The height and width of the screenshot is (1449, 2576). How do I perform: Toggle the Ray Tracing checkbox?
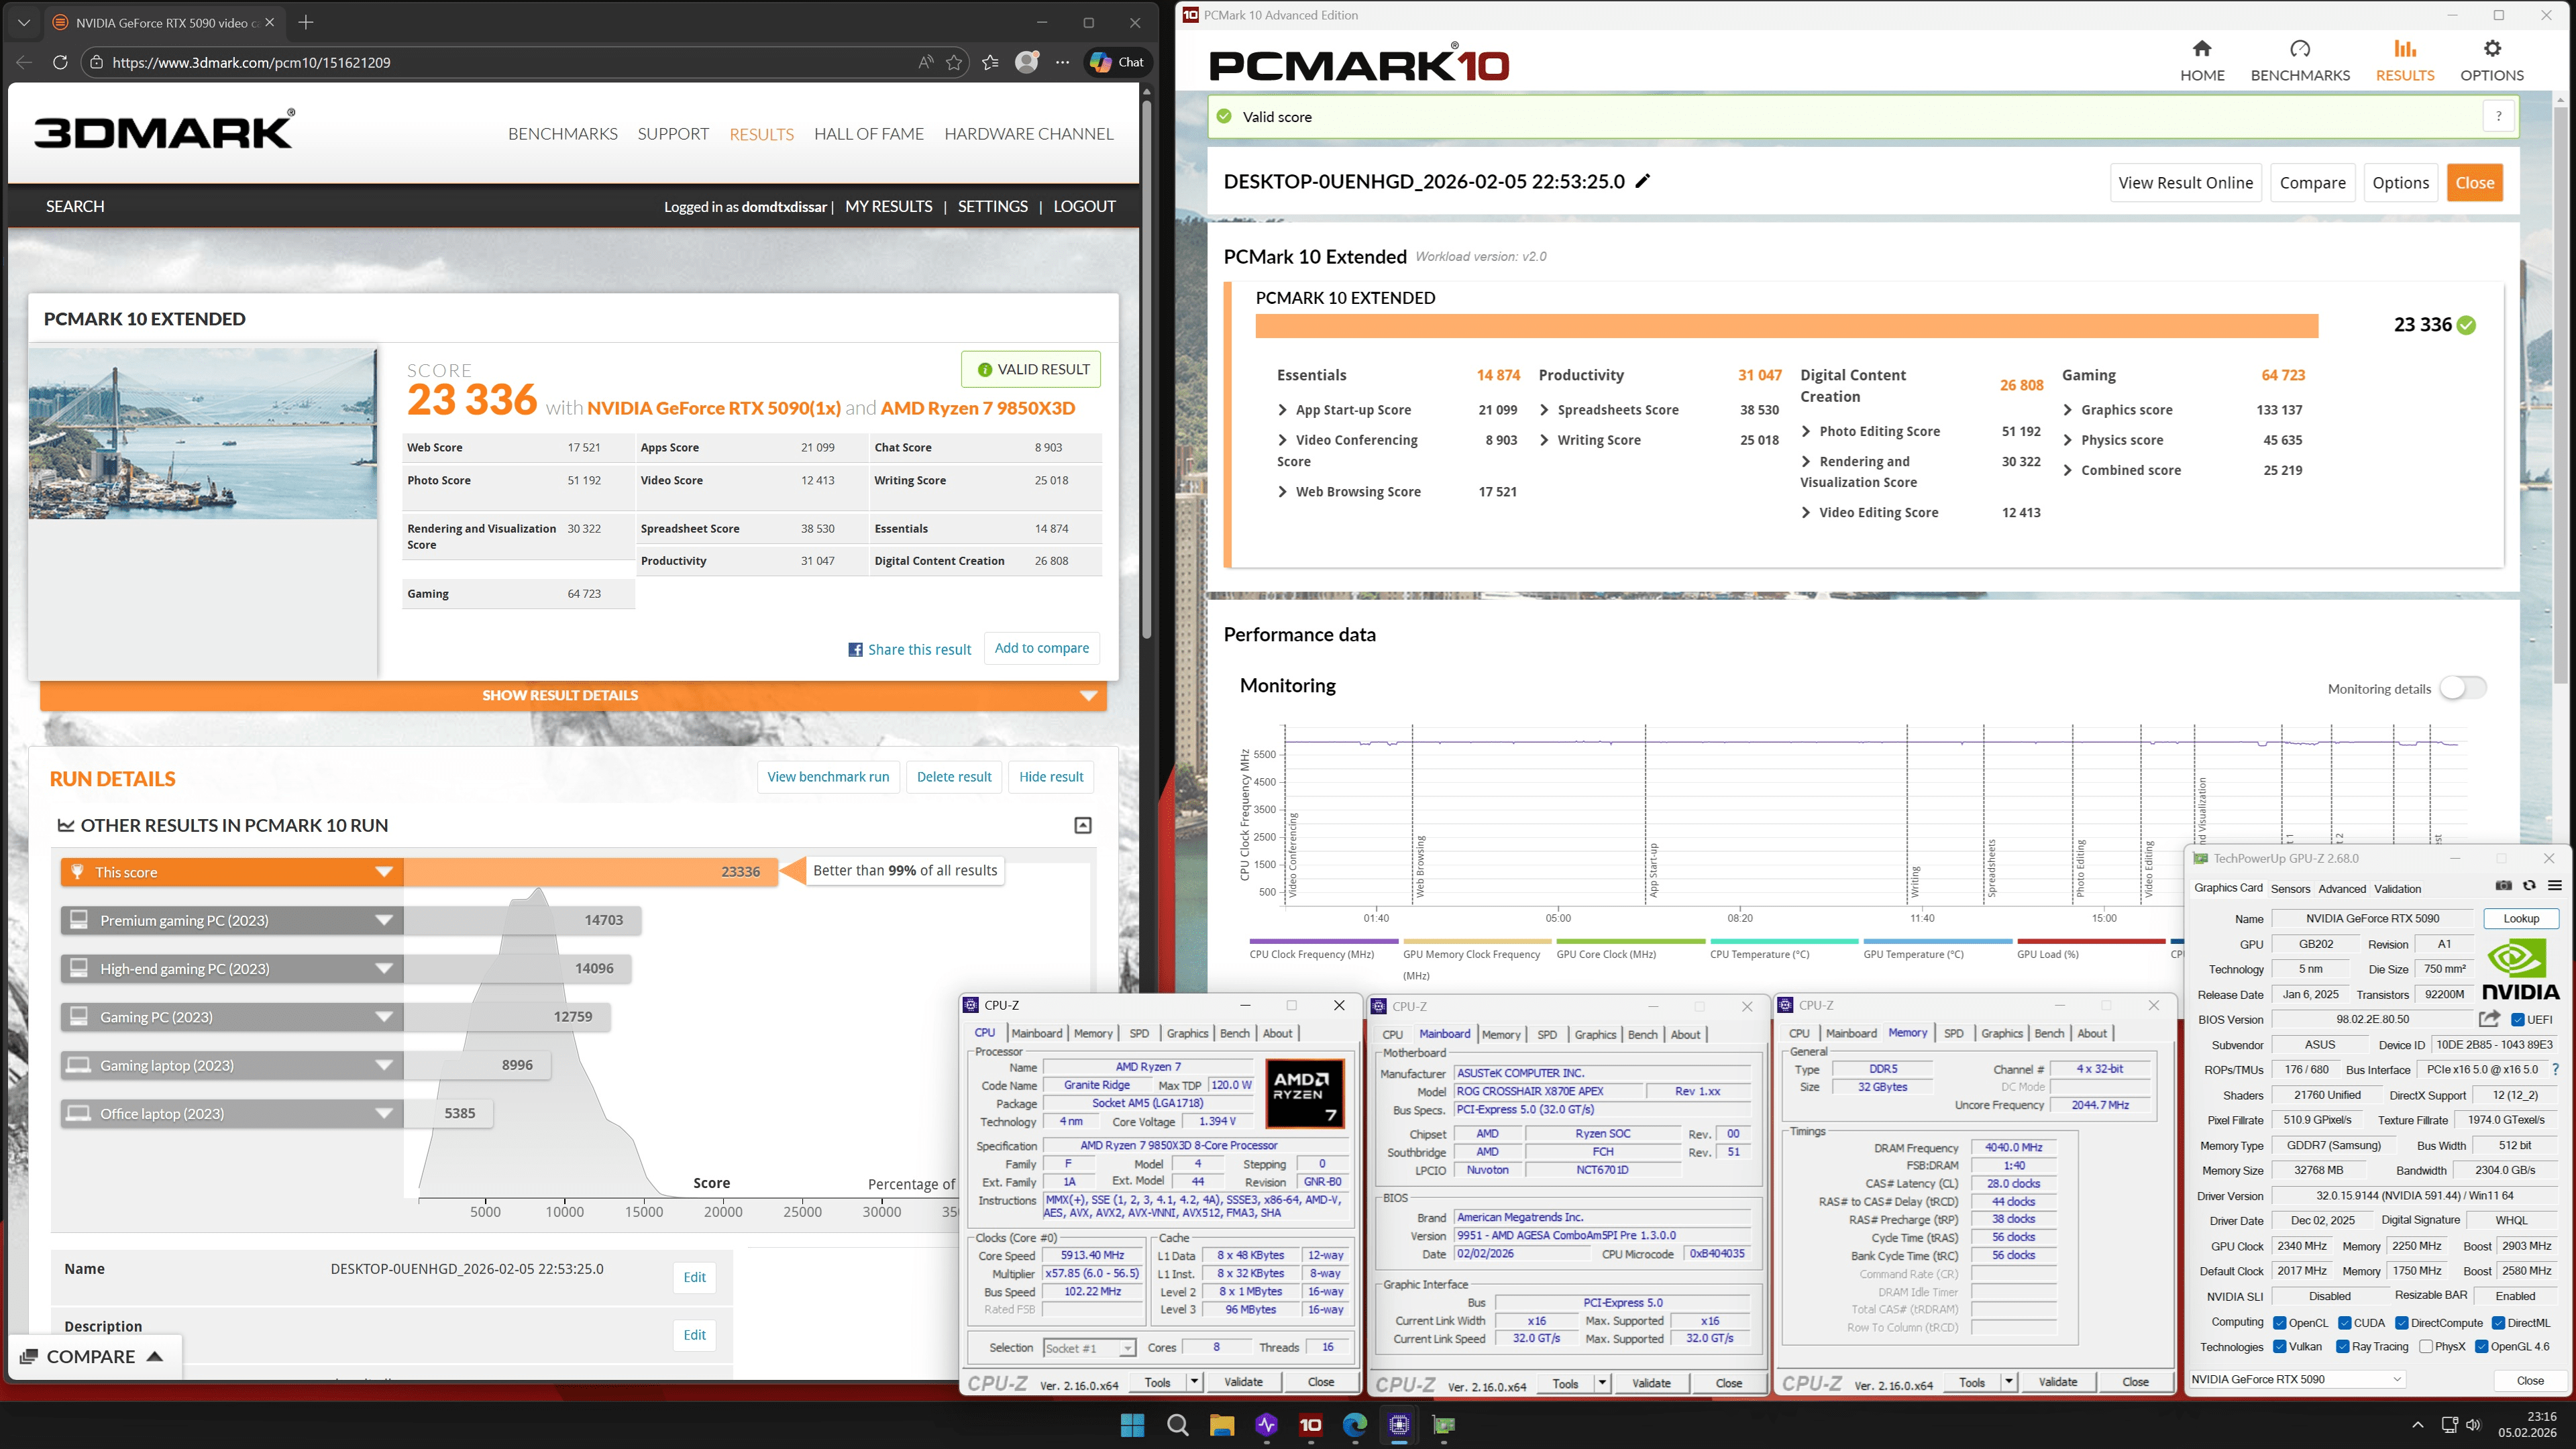click(2343, 1347)
